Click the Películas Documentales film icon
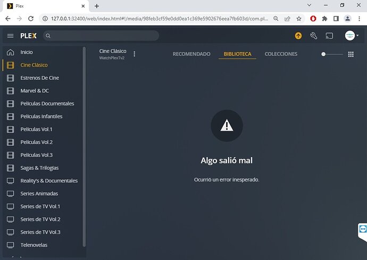Image resolution: width=367 pixels, height=260 pixels. pyautogui.click(x=10, y=103)
